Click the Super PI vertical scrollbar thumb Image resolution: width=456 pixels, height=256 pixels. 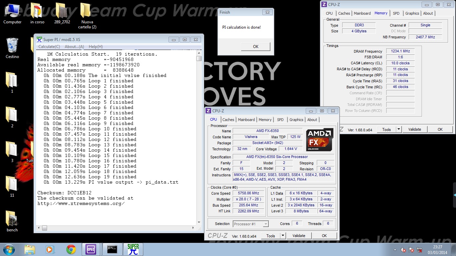pos(199,59)
